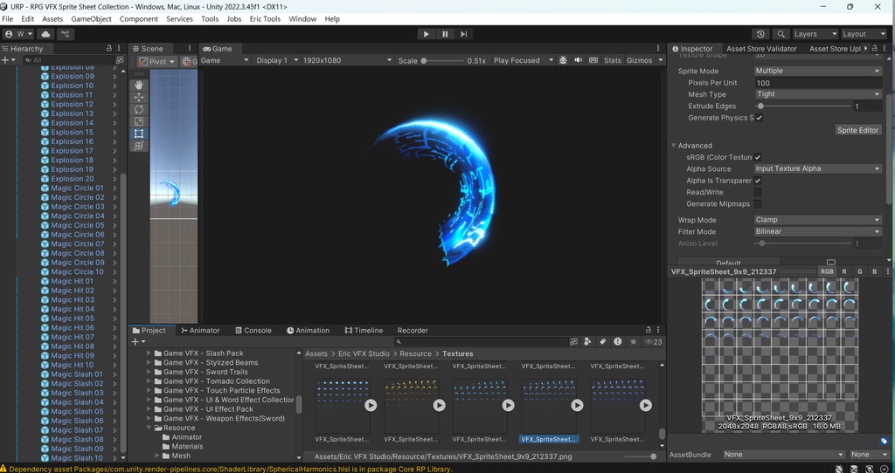This screenshot has height=473, width=895.
Task: Toggle Generate Physics Shape checkbox
Action: click(760, 118)
